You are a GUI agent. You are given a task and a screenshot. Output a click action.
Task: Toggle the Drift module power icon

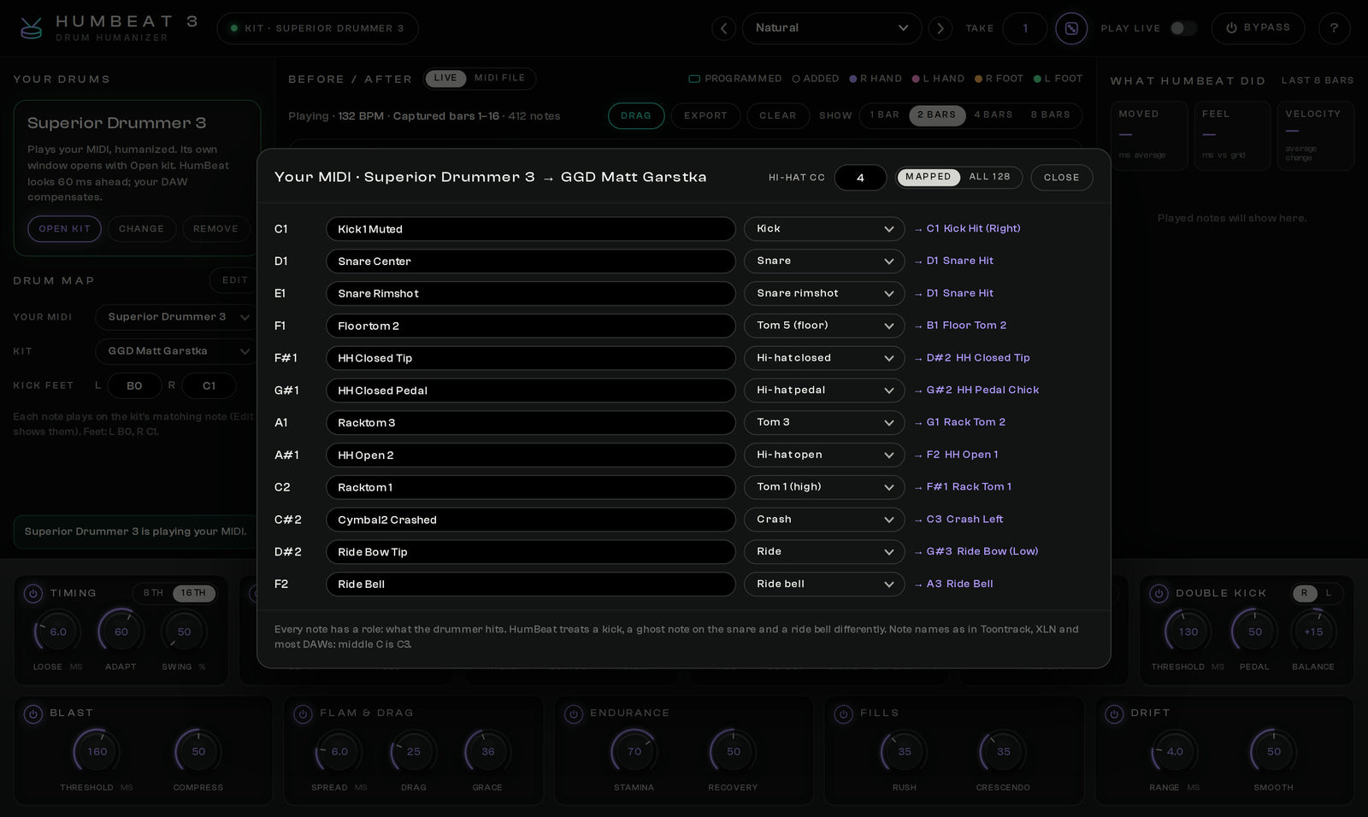click(x=1114, y=714)
